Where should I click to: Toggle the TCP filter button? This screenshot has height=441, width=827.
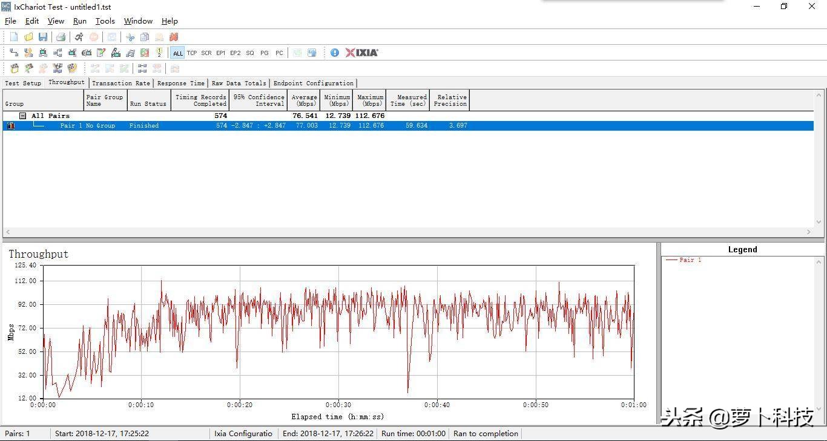[x=192, y=53]
